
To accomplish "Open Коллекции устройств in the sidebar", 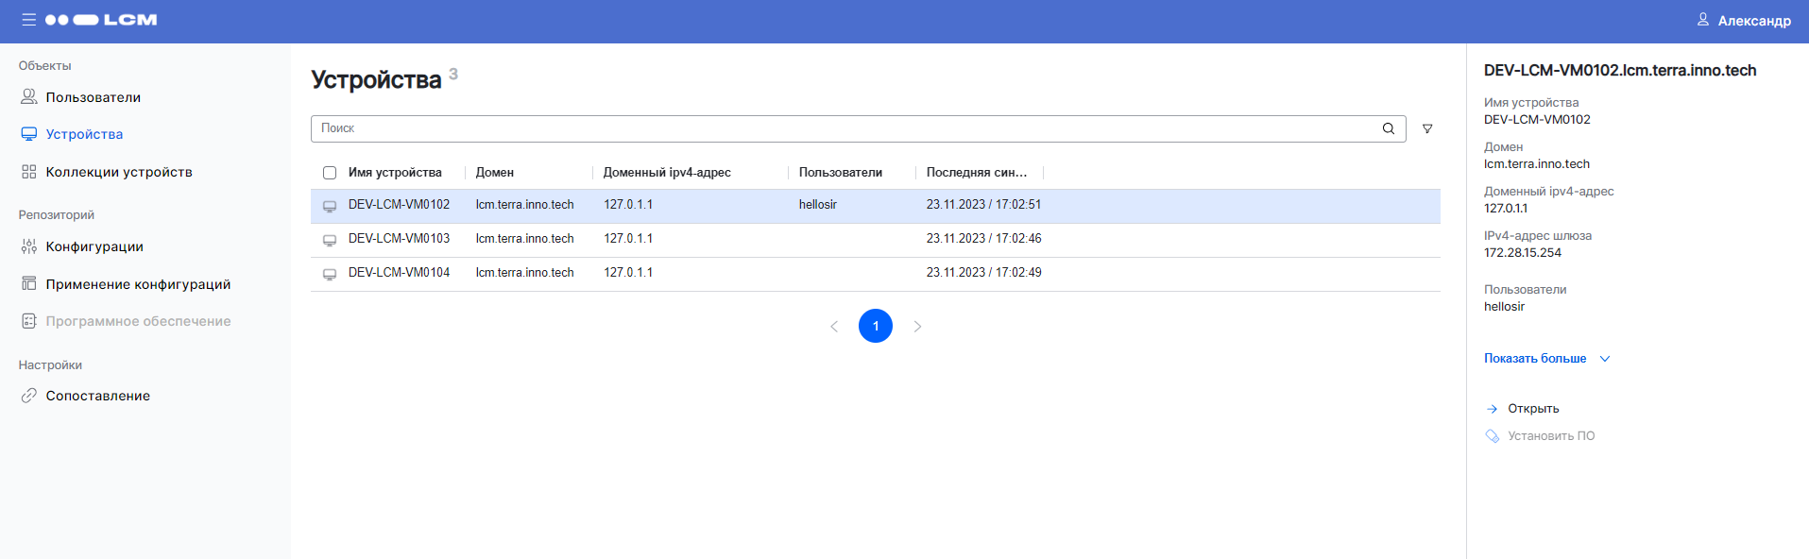I will coord(118,172).
